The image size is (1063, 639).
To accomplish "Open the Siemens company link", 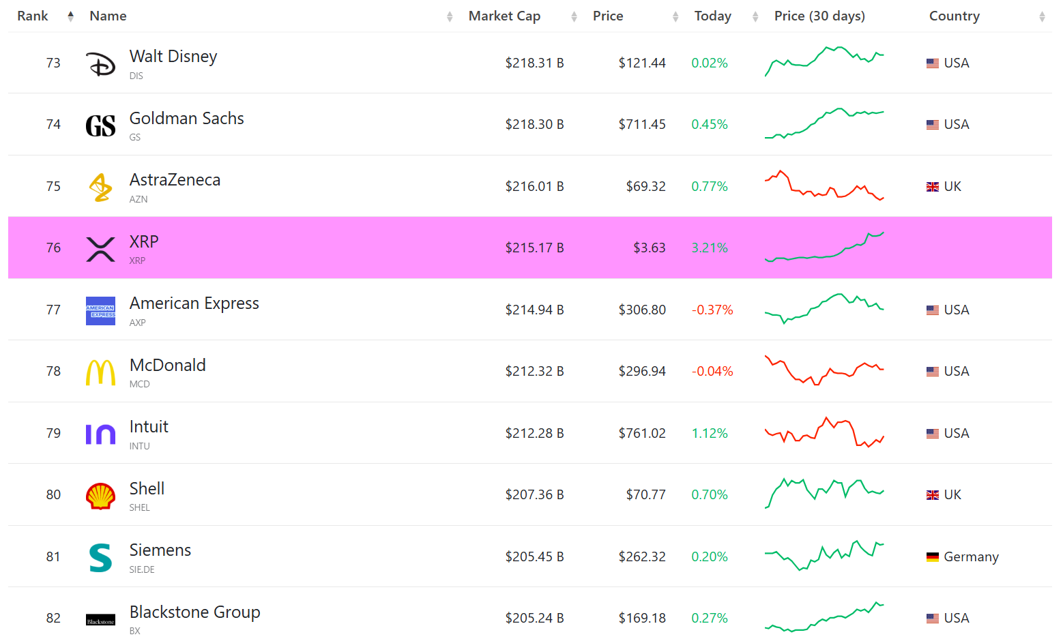I will pos(160,550).
